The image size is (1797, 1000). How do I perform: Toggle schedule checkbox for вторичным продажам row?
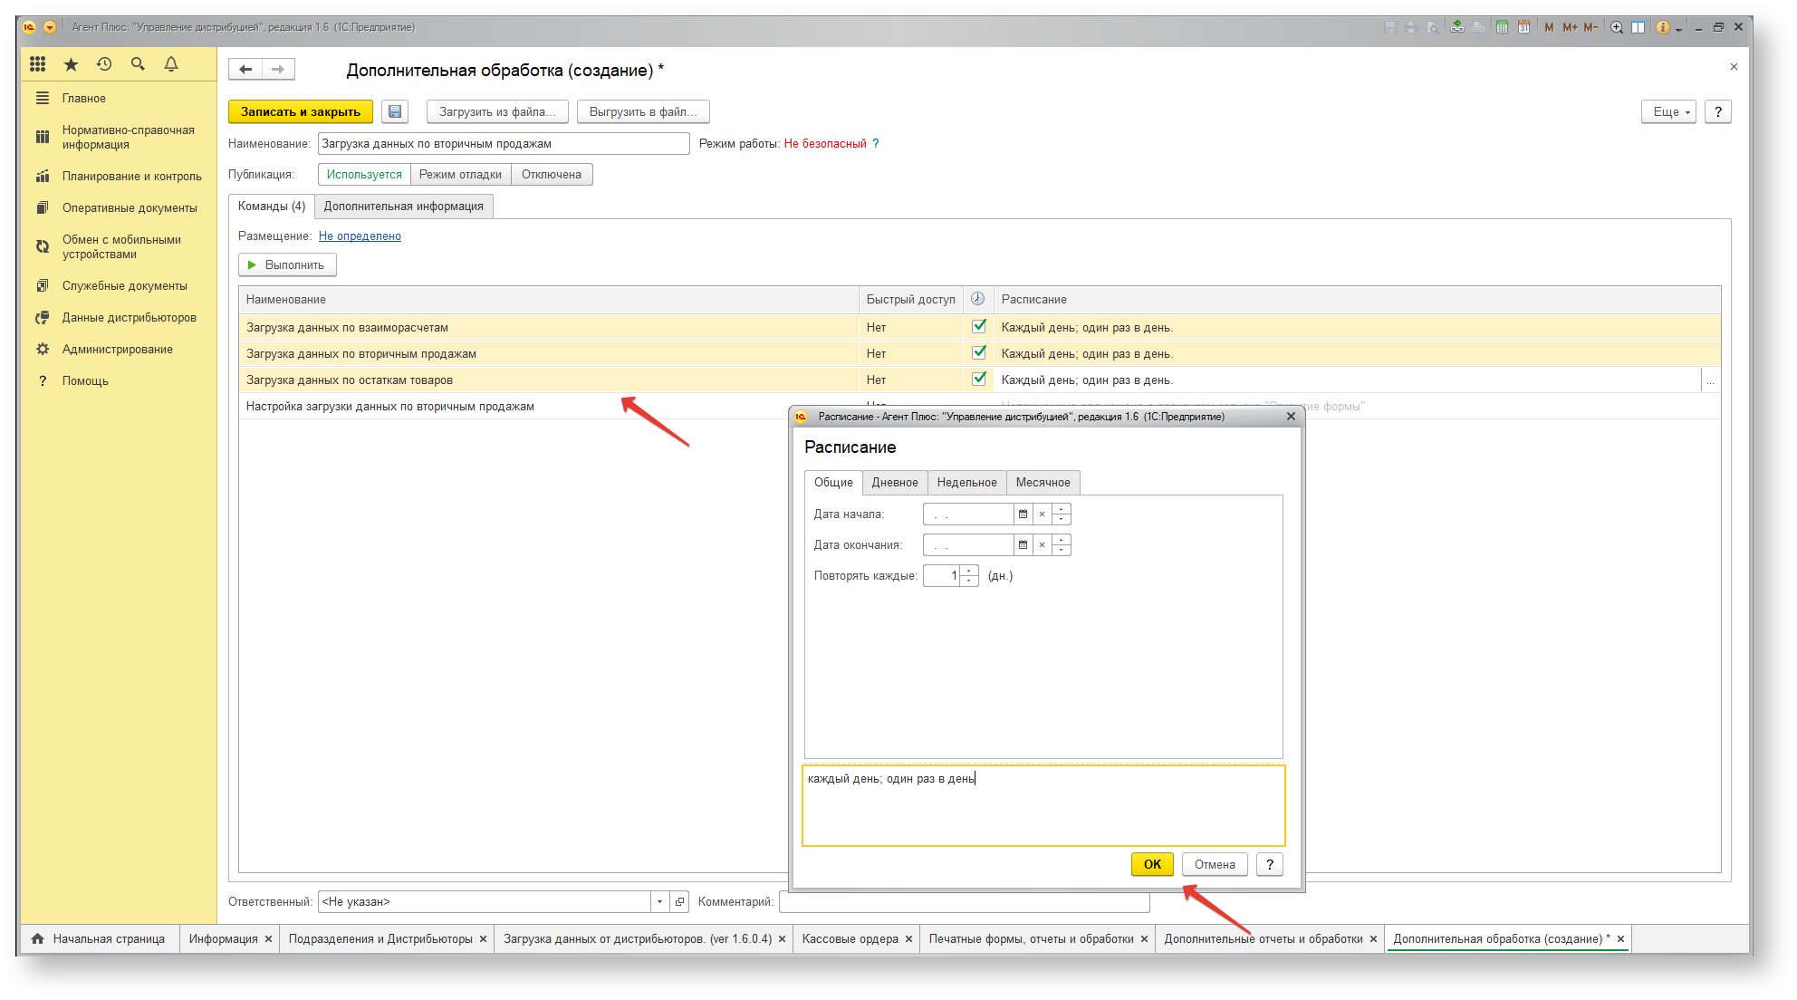(978, 352)
